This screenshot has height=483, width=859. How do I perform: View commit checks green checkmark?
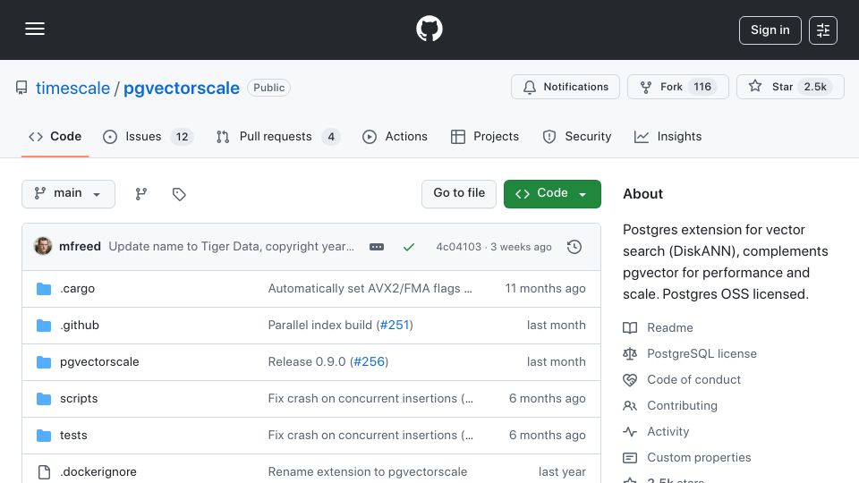(x=409, y=247)
